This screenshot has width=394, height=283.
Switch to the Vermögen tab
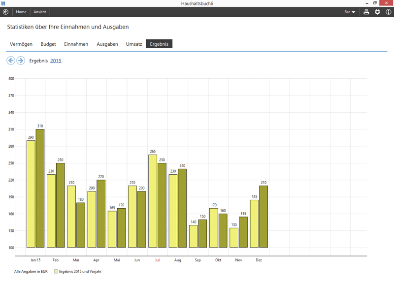(21, 44)
